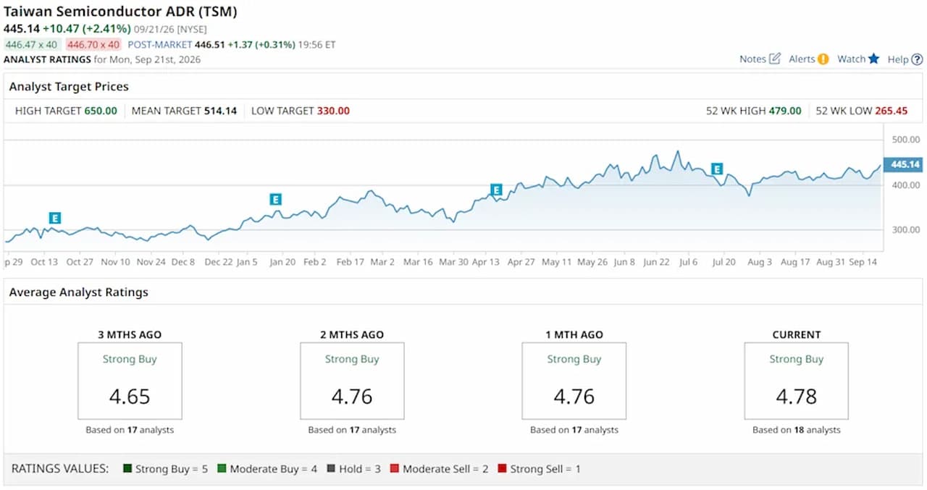Click the red ask quote 446.70 x 40

[93, 44]
